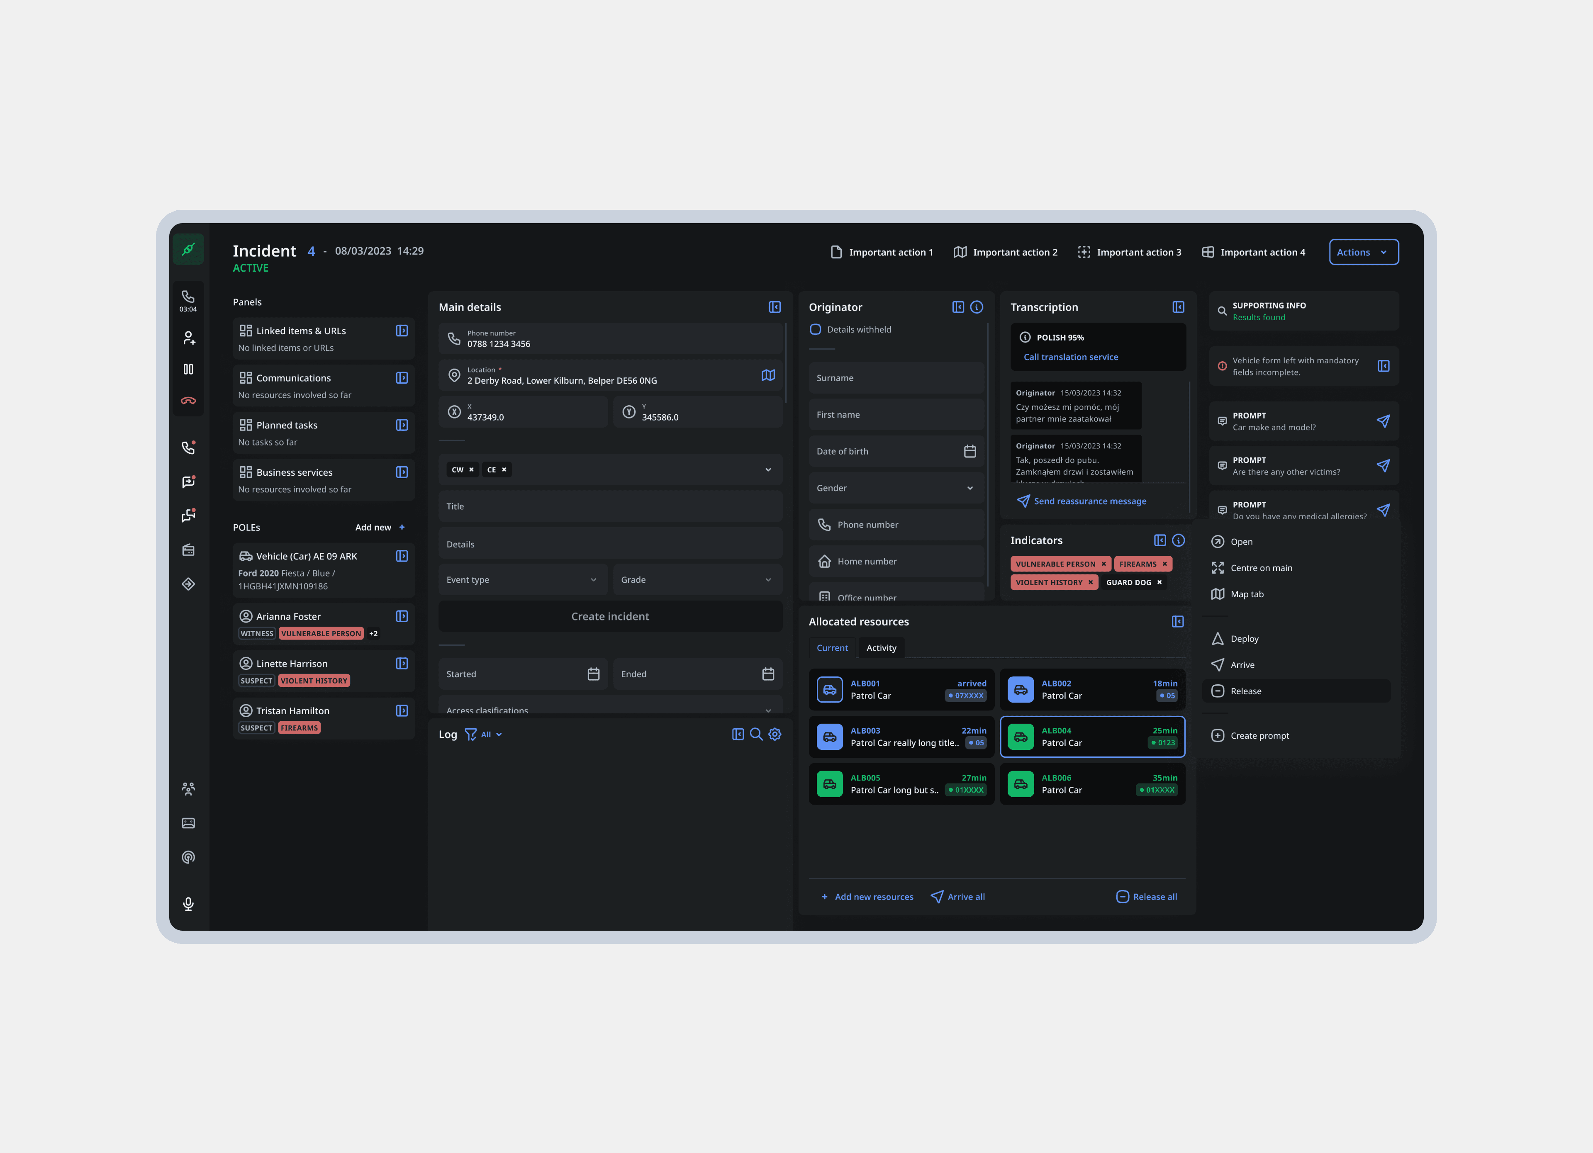Open map icon in Location field
This screenshot has width=1593, height=1153.
(768, 376)
